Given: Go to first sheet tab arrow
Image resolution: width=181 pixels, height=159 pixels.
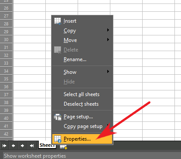Looking at the screenshot, I should (4, 145).
